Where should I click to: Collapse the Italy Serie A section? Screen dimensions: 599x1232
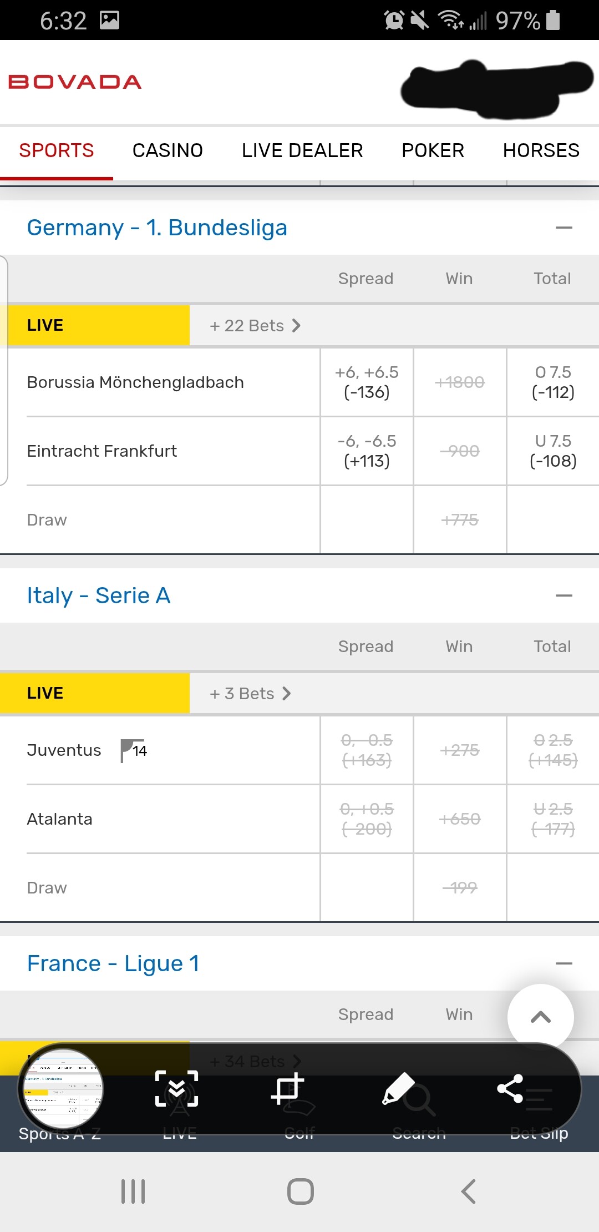pos(564,595)
